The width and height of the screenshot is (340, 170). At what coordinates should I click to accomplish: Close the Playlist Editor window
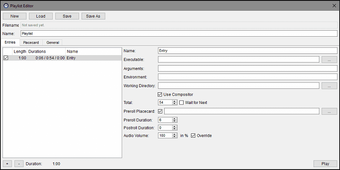click(x=334, y=6)
